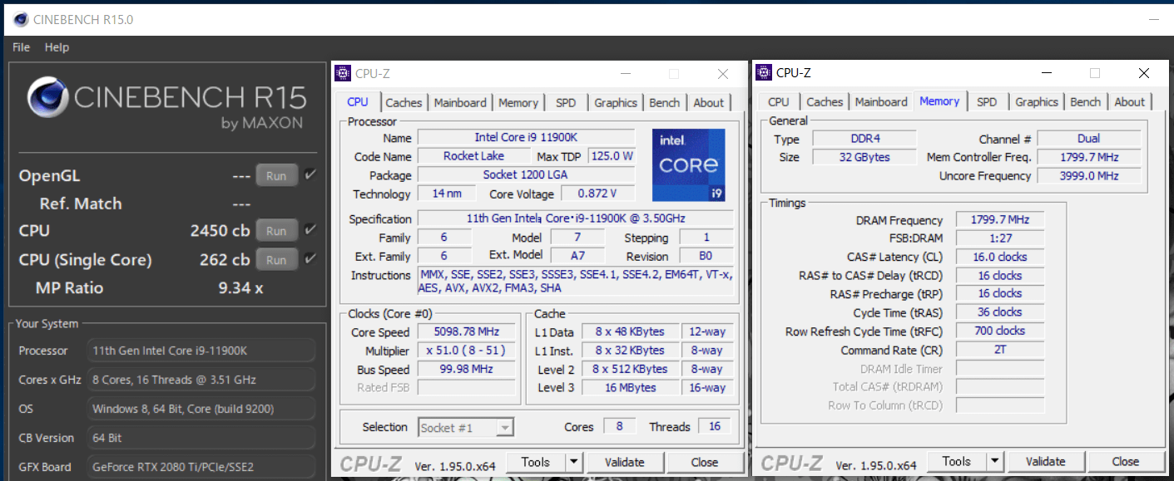The width and height of the screenshot is (1174, 481).
Task: Open the Help menu in Cinebench
Action: pyautogui.click(x=57, y=47)
